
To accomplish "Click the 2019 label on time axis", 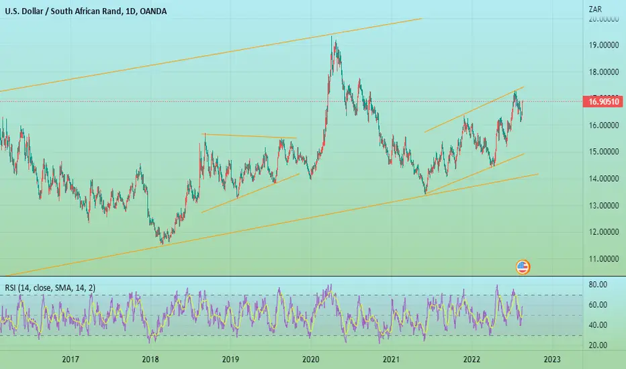I will 230,360.
